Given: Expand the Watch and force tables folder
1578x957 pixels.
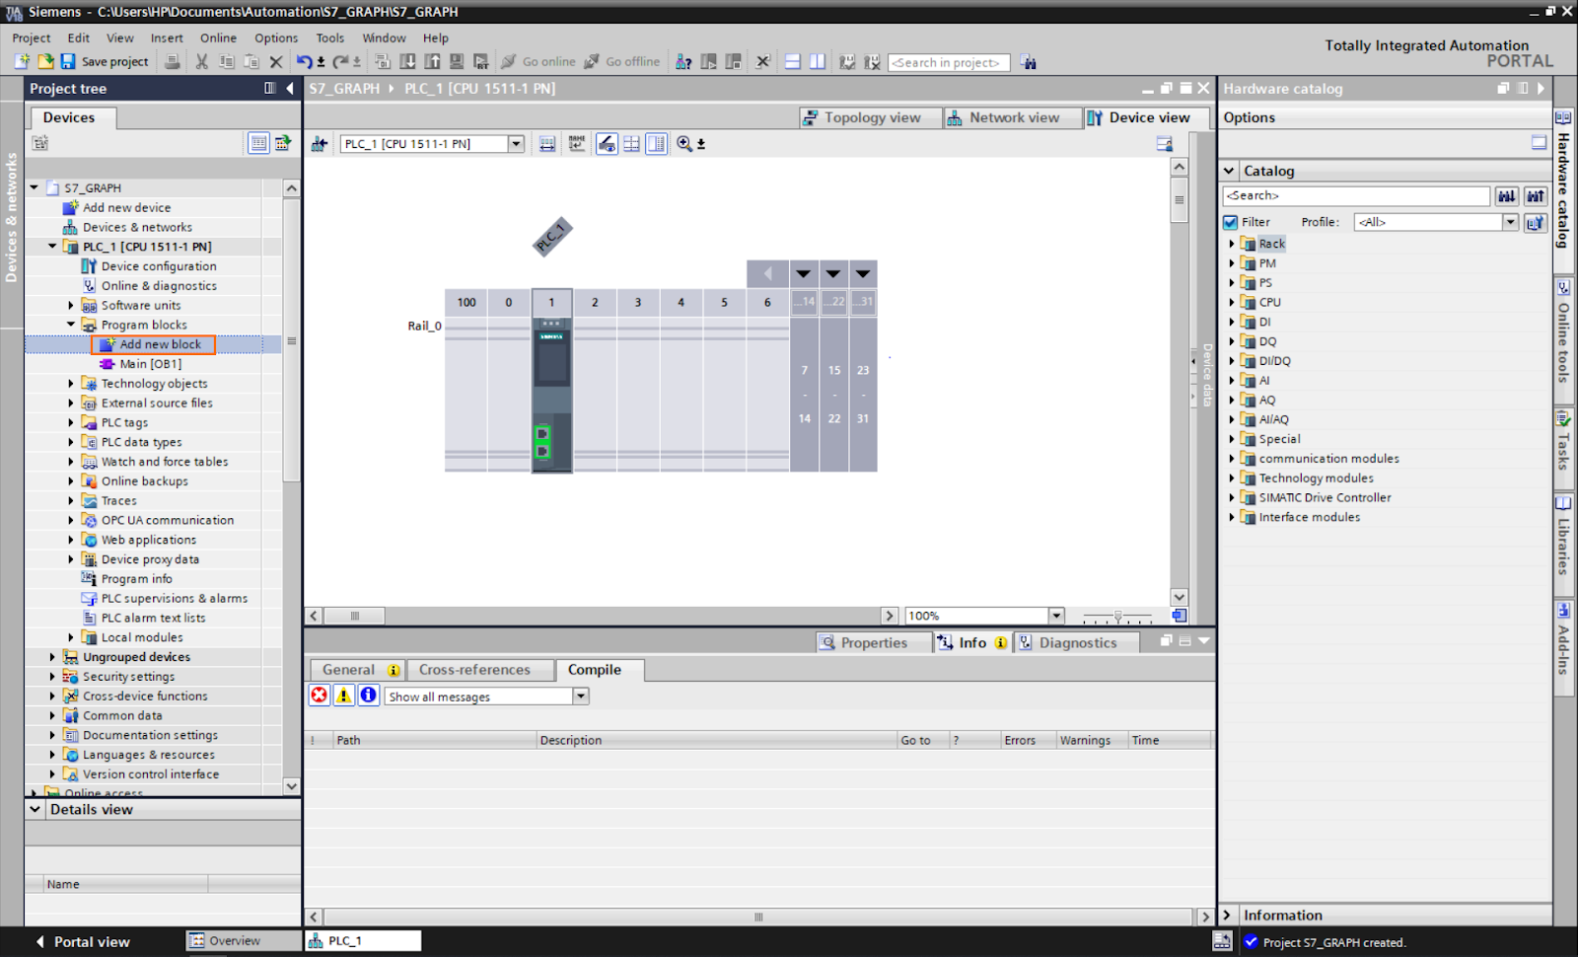Looking at the screenshot, I should click(x=71, y=462).
